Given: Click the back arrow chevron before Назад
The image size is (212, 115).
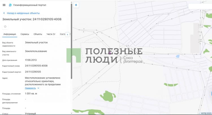Looking at the screenshot, I should pyautogui.click(x=4, y=13).
